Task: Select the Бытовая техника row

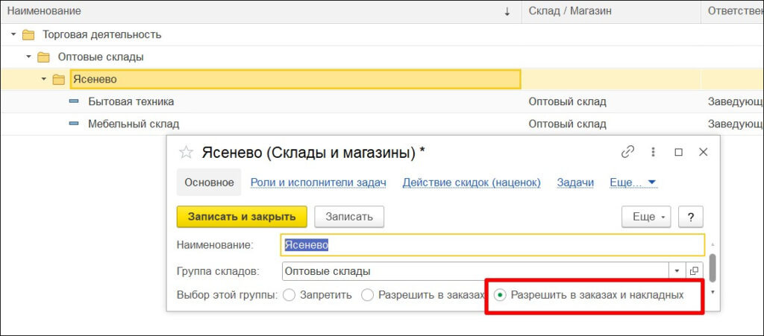Action: 382,101
